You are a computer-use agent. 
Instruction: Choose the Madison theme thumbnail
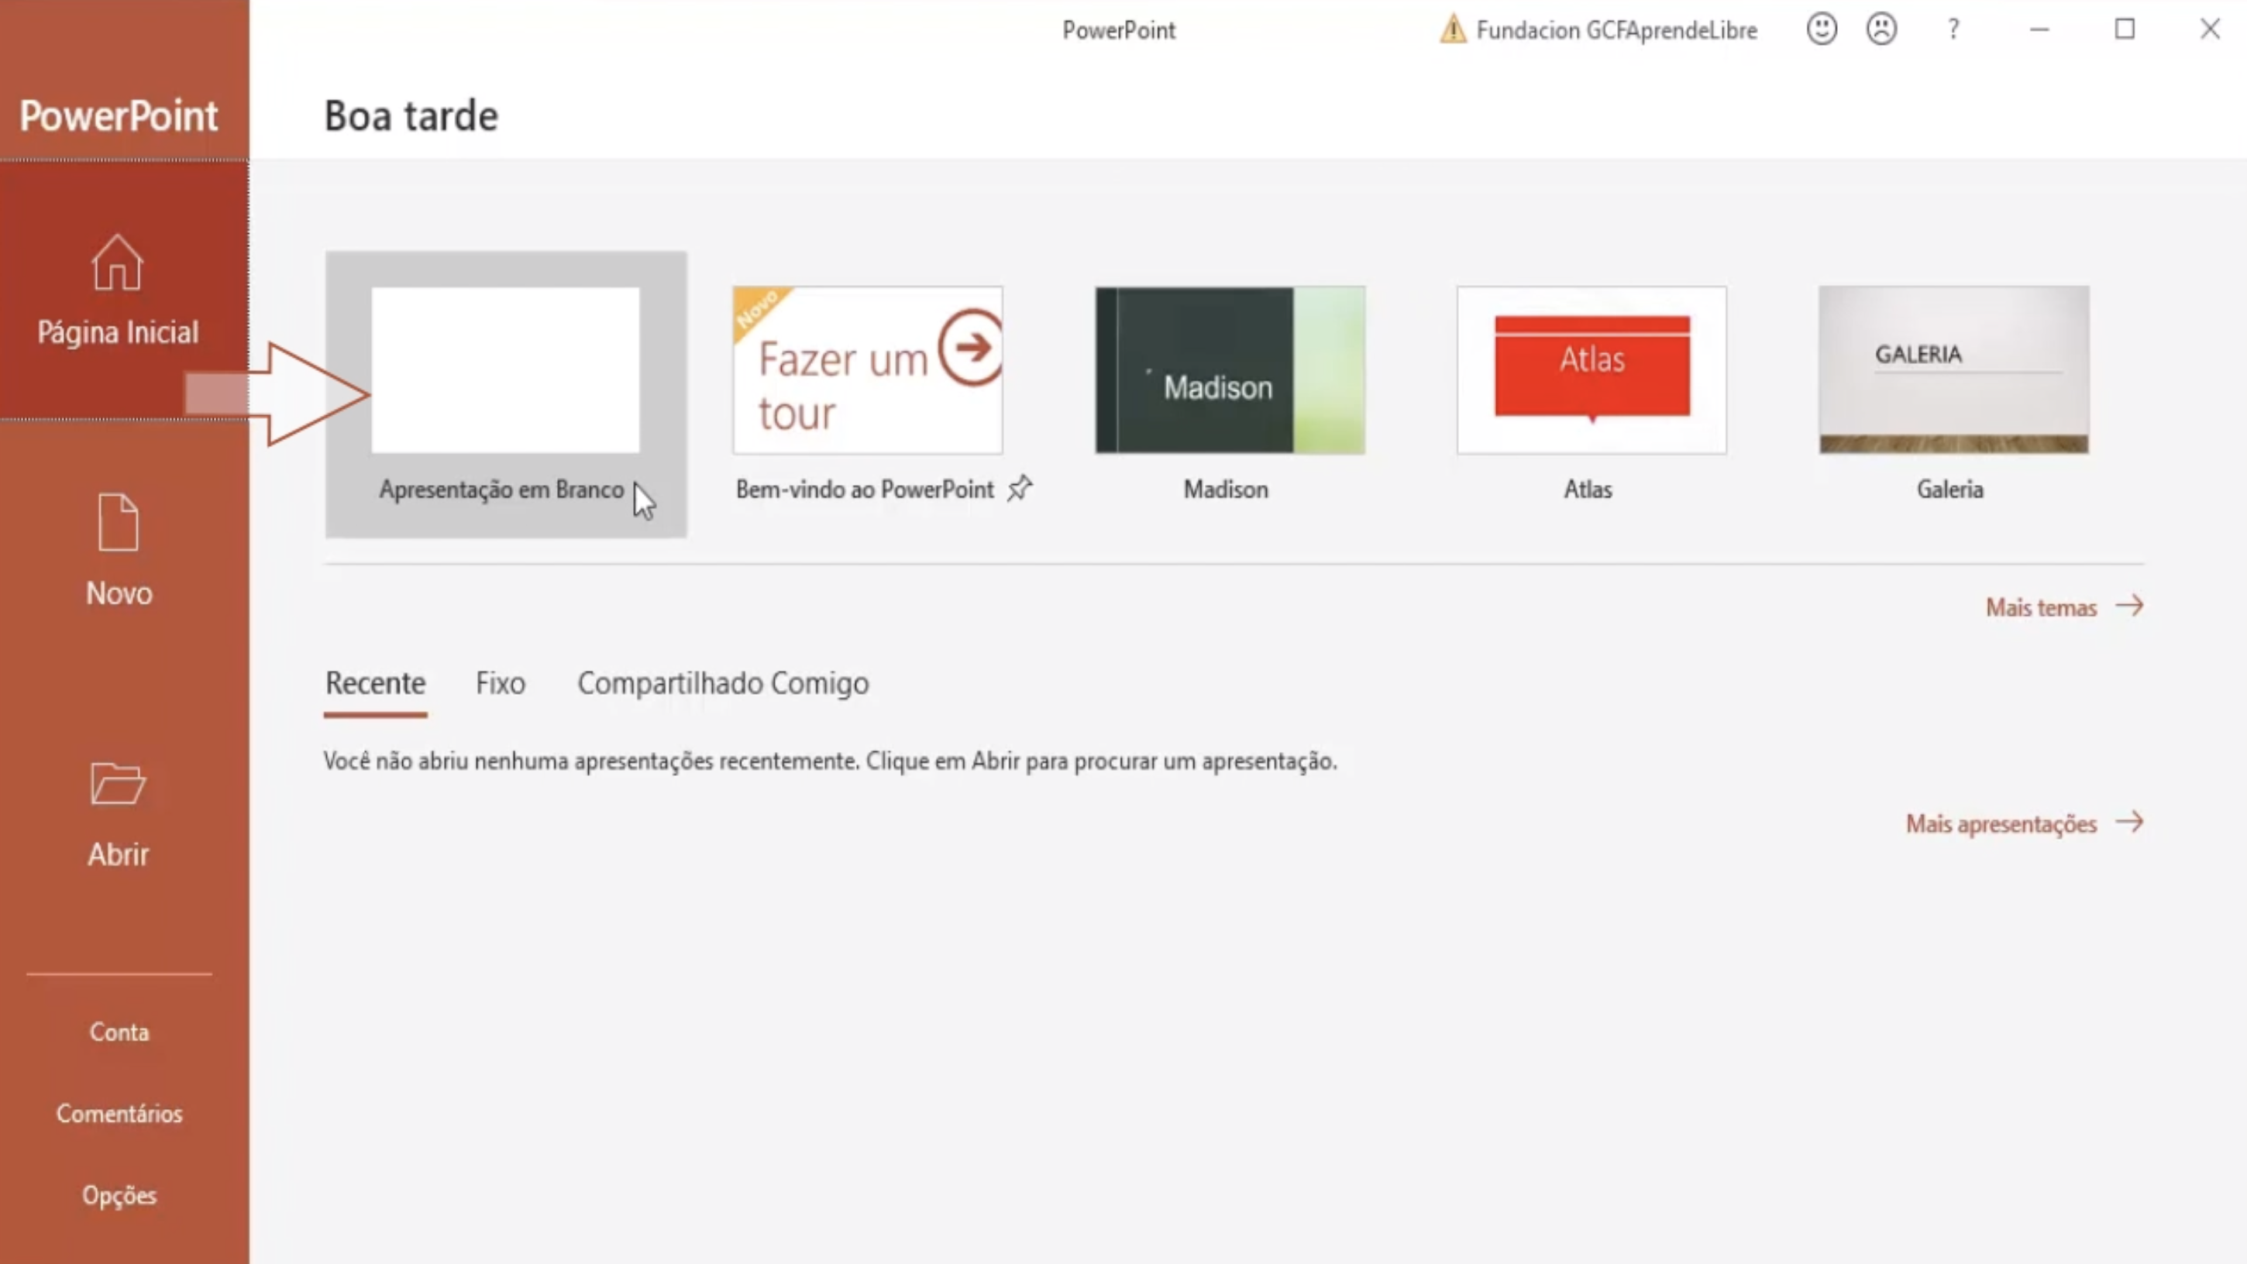coord(1230,369)
